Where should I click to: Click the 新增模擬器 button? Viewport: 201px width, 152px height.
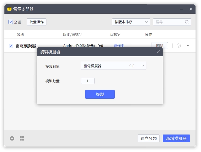click(176, 138)
